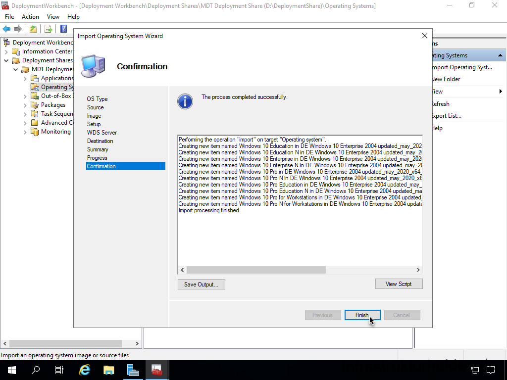Click the Up one level toolbar icon
The image size is (507, 380).
(x=33, y=29)
